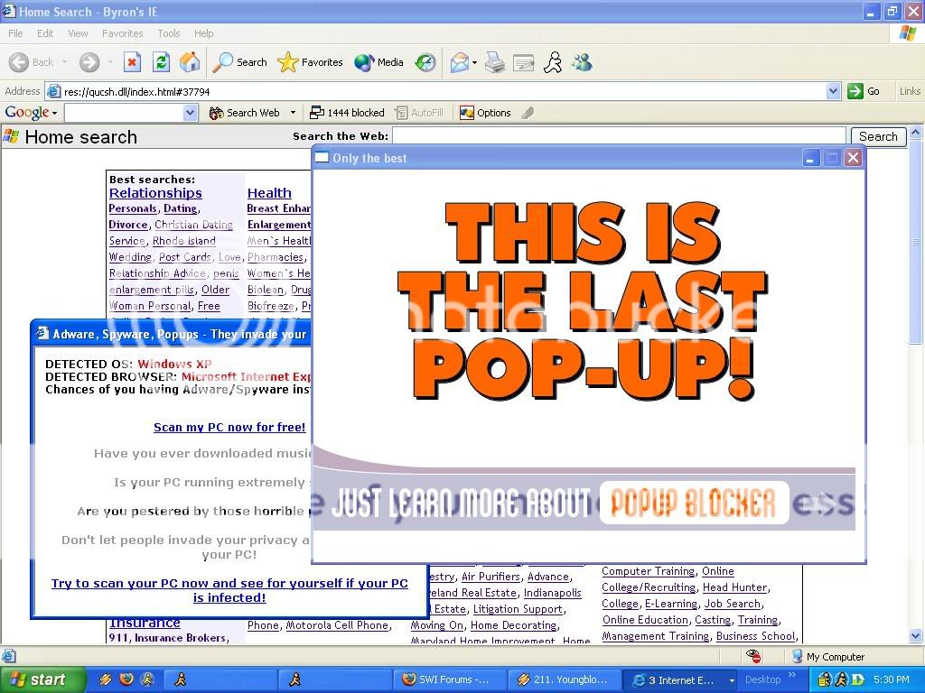Click the Edit page icon beside the printer
The image size is (925, 693).
(x=523, y=62)
